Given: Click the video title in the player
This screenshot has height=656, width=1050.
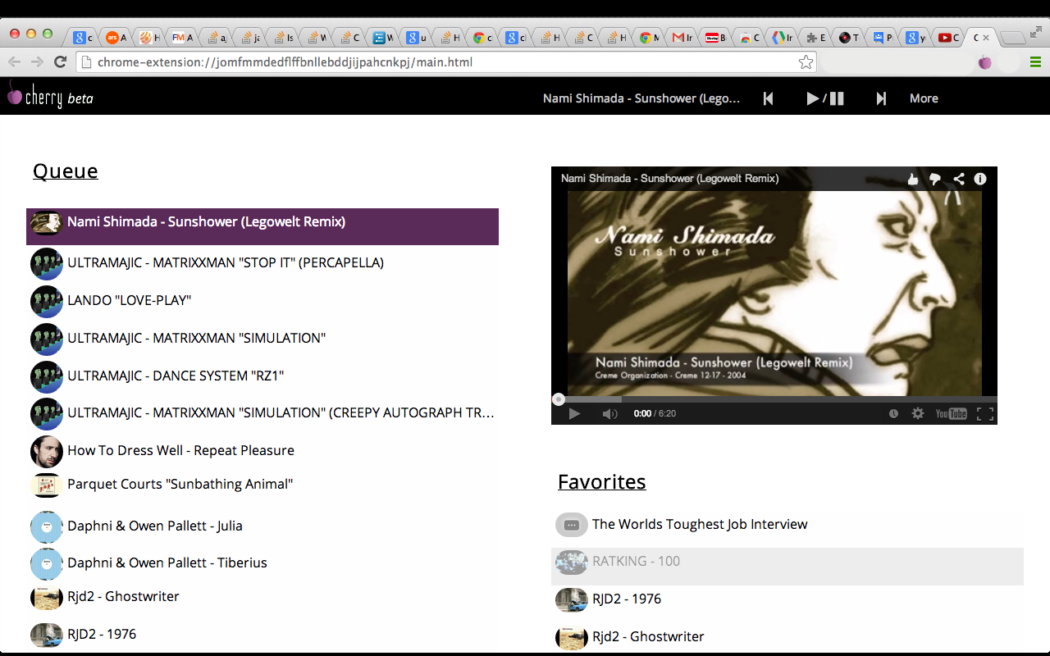Looking at the screenshot, I should [x=670, y=178].
